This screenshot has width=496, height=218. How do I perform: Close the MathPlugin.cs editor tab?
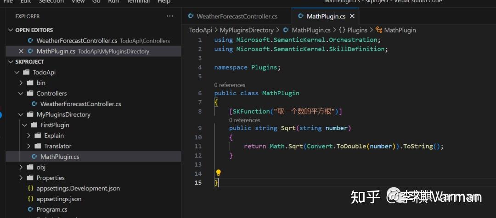point(352,16)
